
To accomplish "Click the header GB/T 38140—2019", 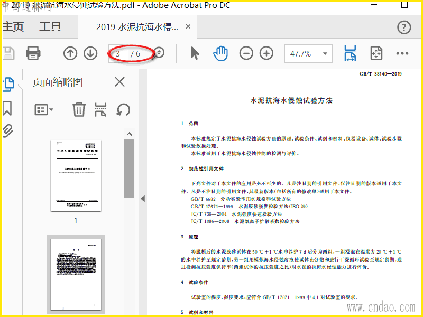I will [x=380, y=74].
